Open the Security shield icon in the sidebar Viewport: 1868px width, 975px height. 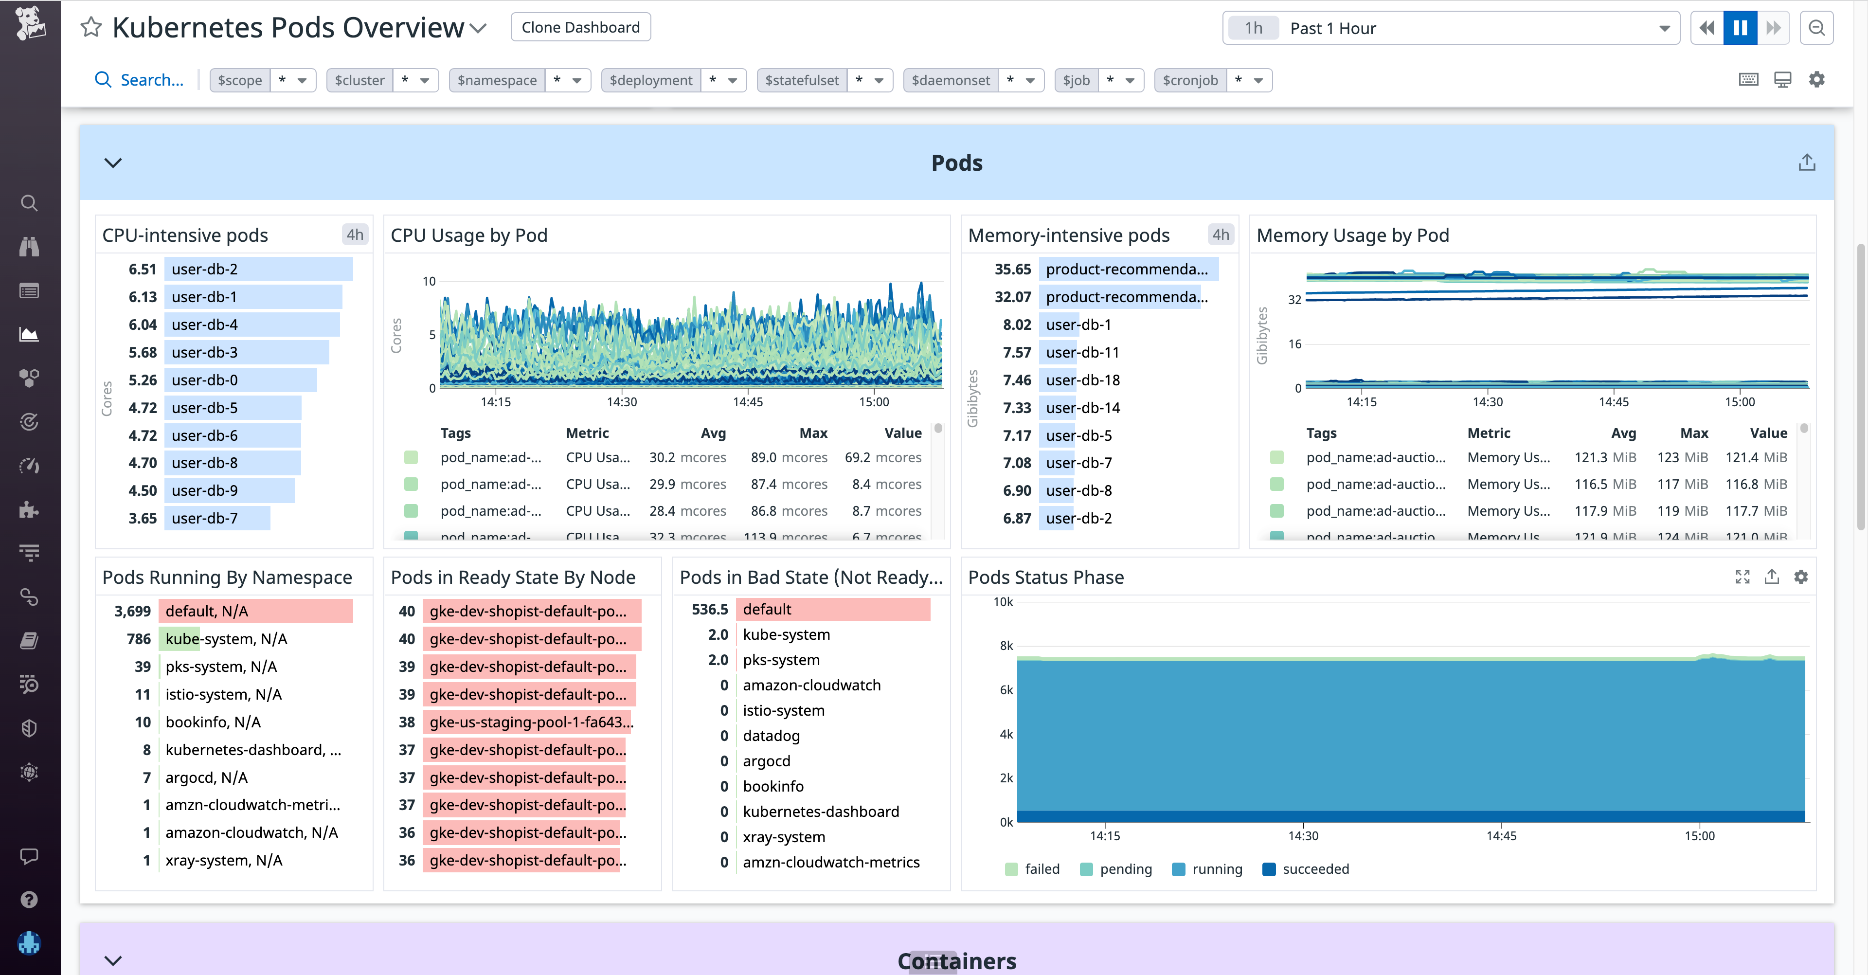coord(29,728)
